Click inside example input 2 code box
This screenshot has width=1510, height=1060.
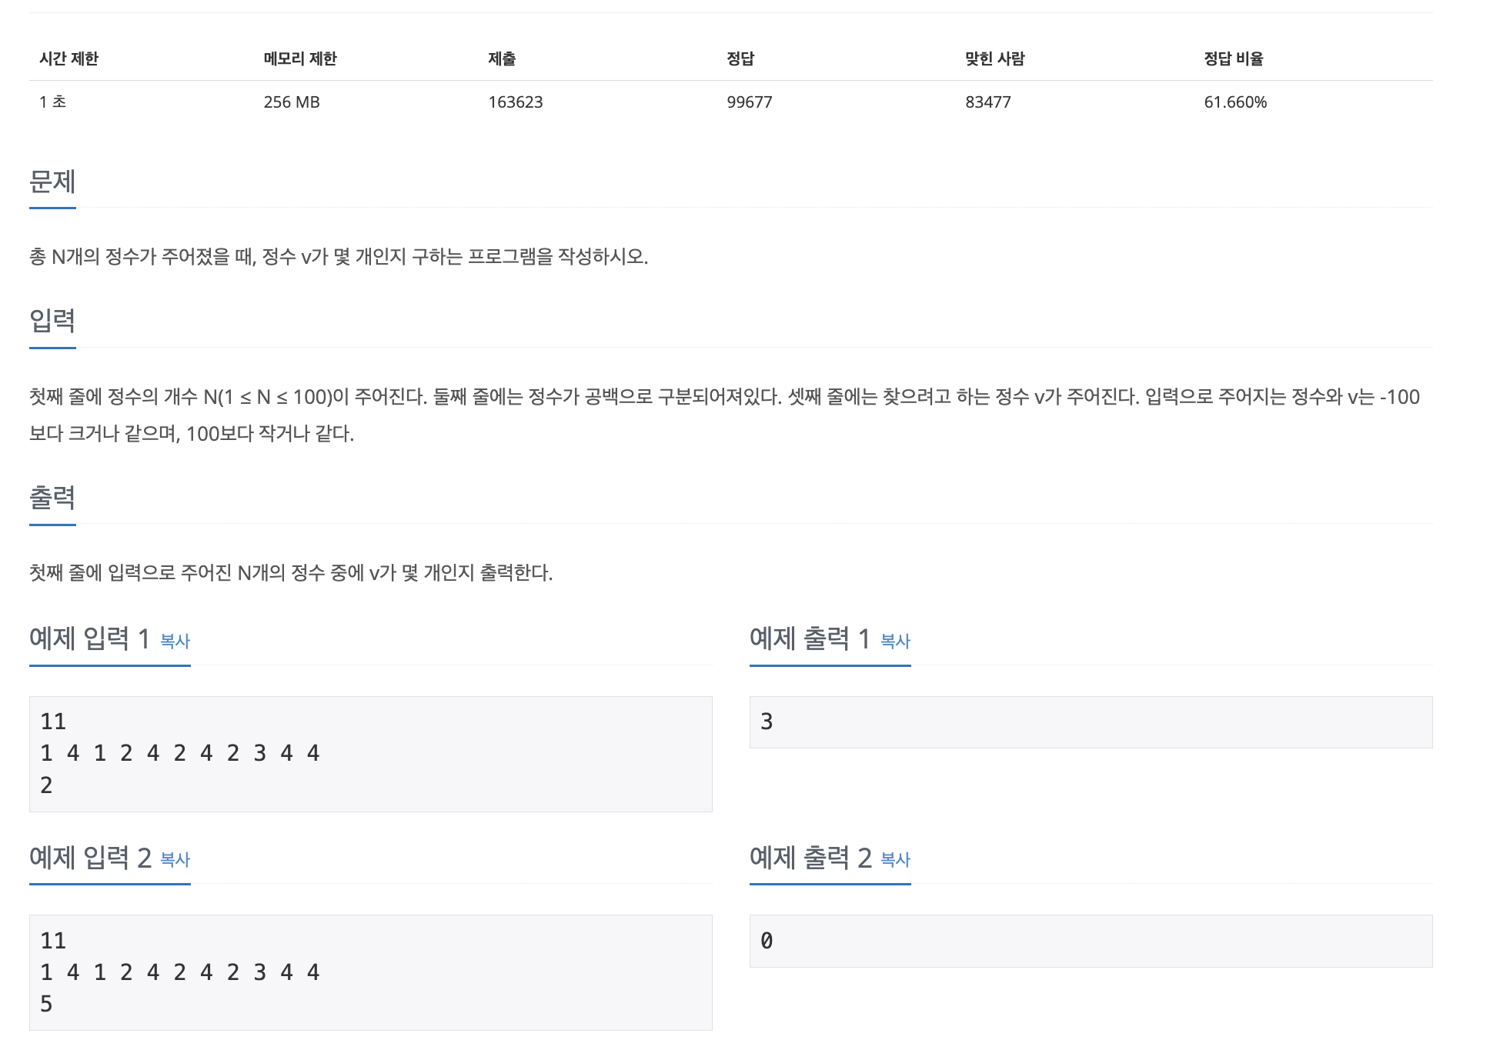coord(370,972)
